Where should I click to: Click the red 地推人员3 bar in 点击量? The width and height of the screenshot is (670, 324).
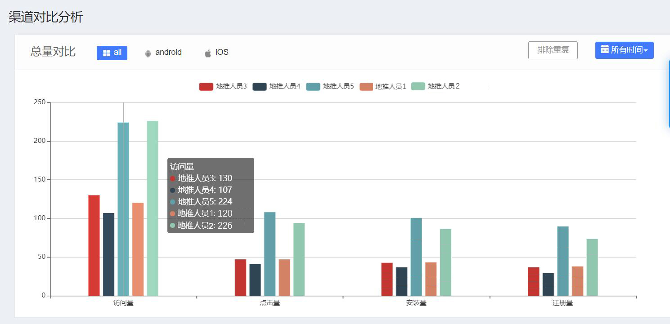(x=240, y=278)
